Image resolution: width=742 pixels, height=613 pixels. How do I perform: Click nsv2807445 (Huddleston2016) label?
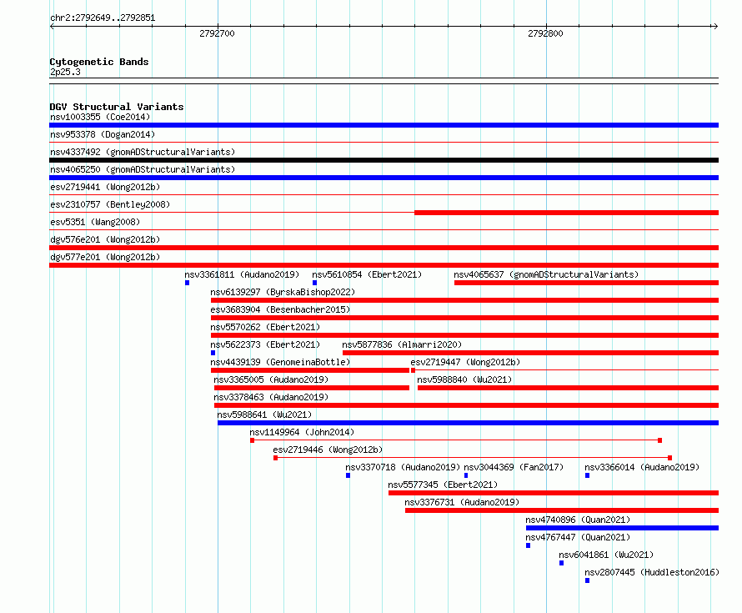coord(652,572)
